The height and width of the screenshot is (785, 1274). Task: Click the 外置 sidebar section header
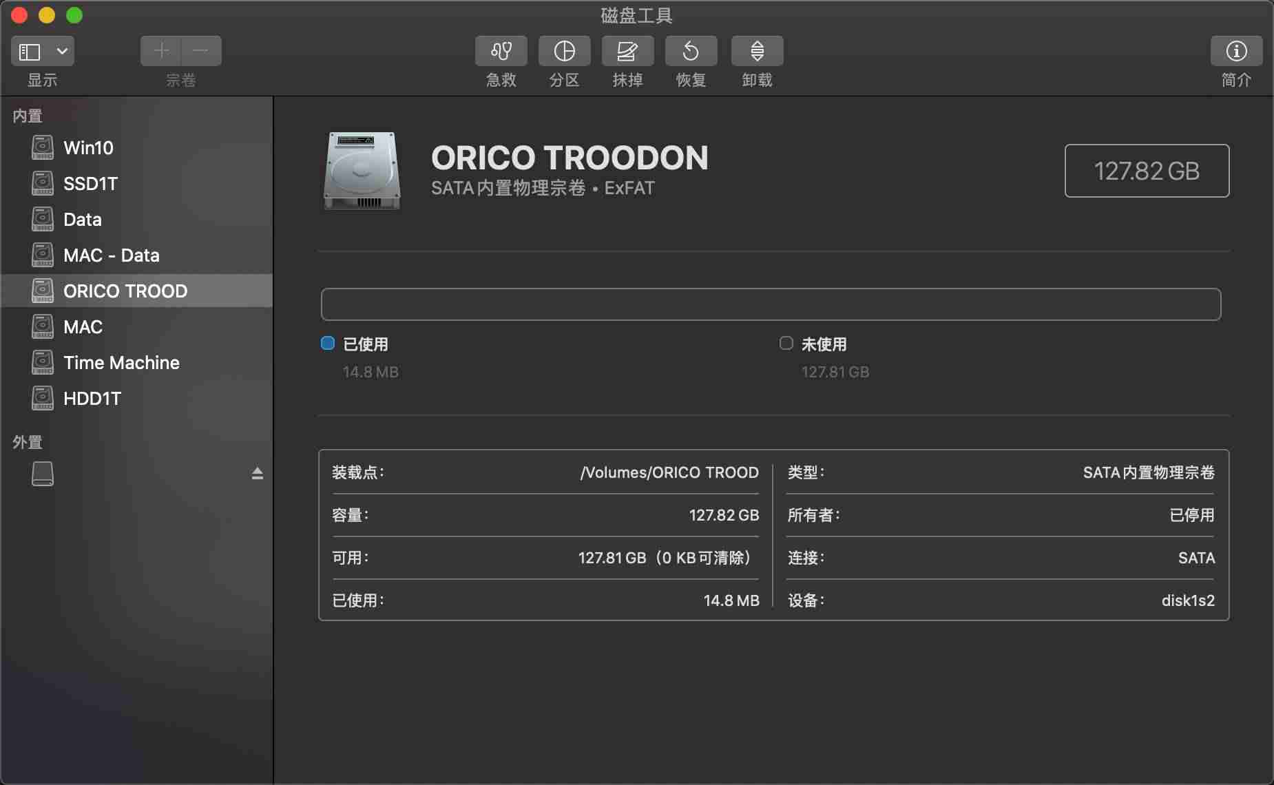click(x=28, y=442)
